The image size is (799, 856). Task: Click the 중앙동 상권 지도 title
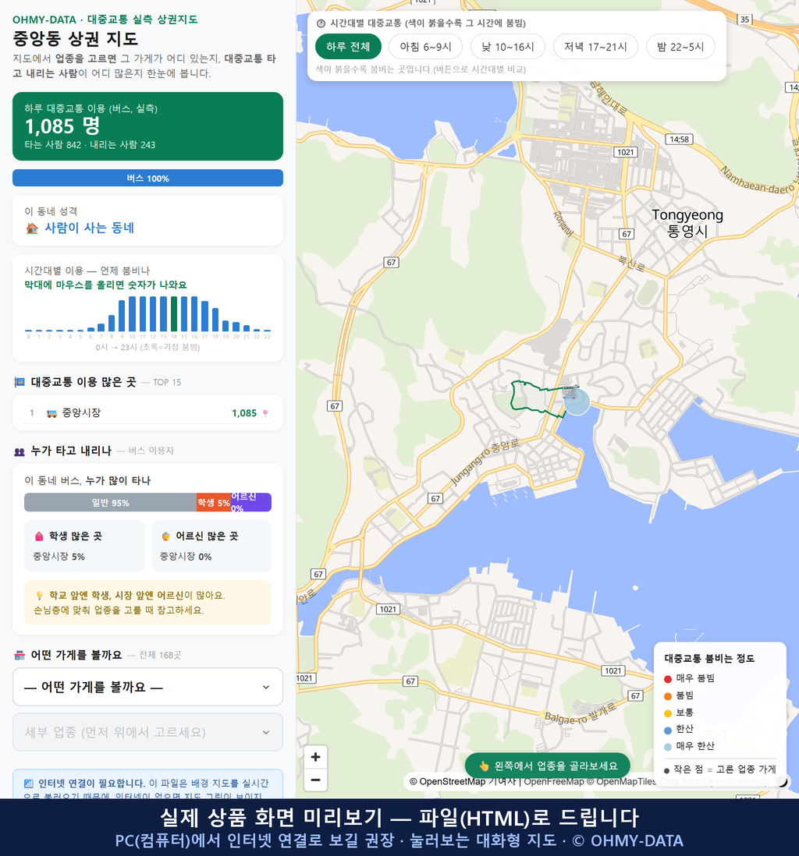(x=76, y=39)
